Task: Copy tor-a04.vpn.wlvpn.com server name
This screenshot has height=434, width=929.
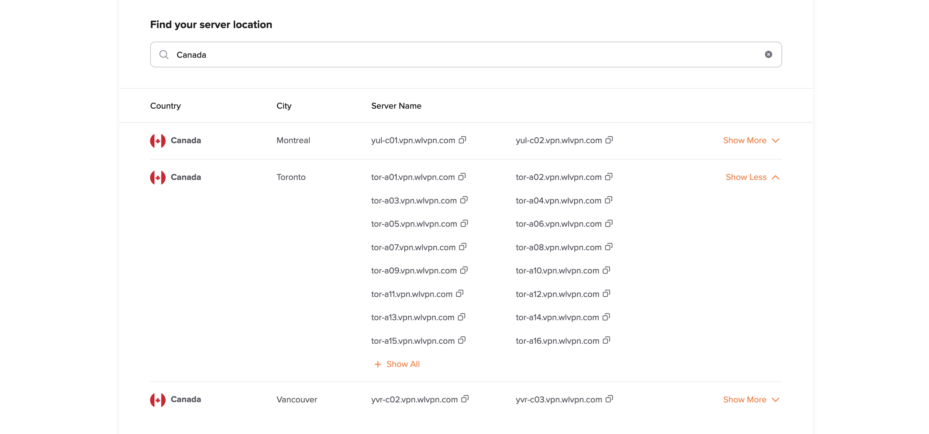Action: pos(609,200)
